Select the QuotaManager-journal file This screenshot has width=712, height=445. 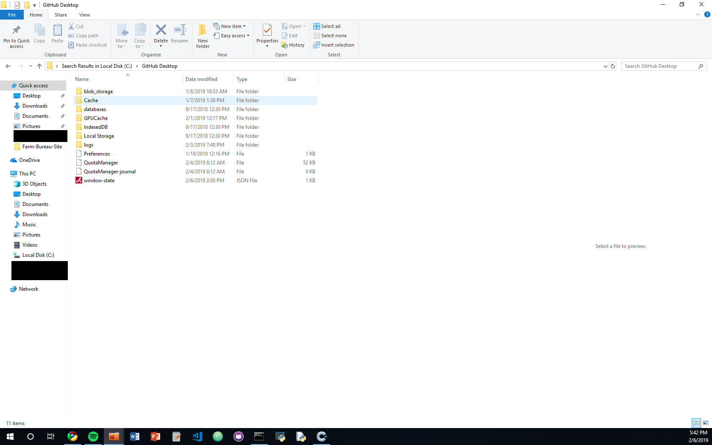click(x=109, y=172)
